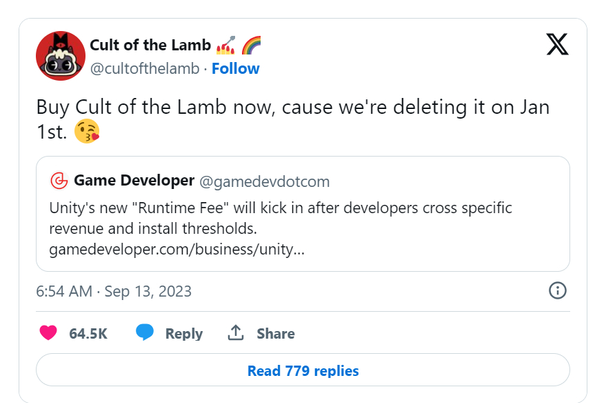Open the Cult of the Lamb display name

pos(150,46)
